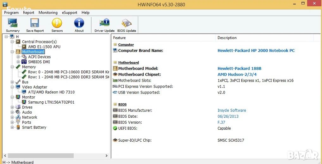The height and width of the screenshot is (164, 322).
Task: Select AMD E1-1500 APU processor node
Action: tap(44, 47)
